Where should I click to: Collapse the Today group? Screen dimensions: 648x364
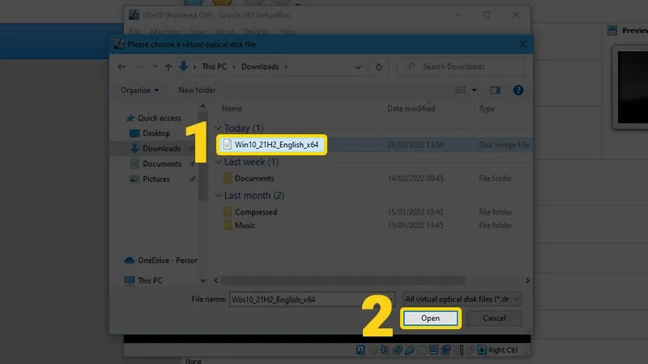click(x=217, y=129)
